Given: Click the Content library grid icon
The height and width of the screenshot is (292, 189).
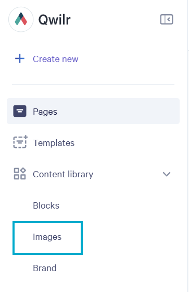Looking at the screenshot, I should 20,174.
